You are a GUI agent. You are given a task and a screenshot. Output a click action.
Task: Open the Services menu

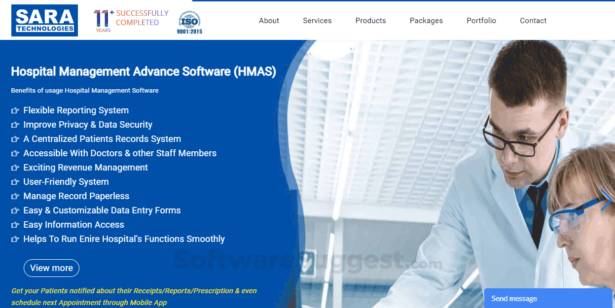pyautogui.click(x=317, y=21)
